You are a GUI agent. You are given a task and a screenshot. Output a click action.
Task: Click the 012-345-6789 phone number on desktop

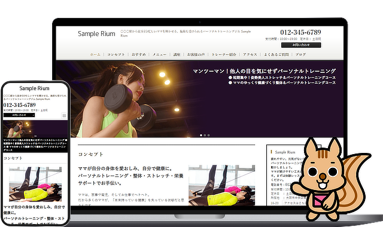tap(300, 32)
